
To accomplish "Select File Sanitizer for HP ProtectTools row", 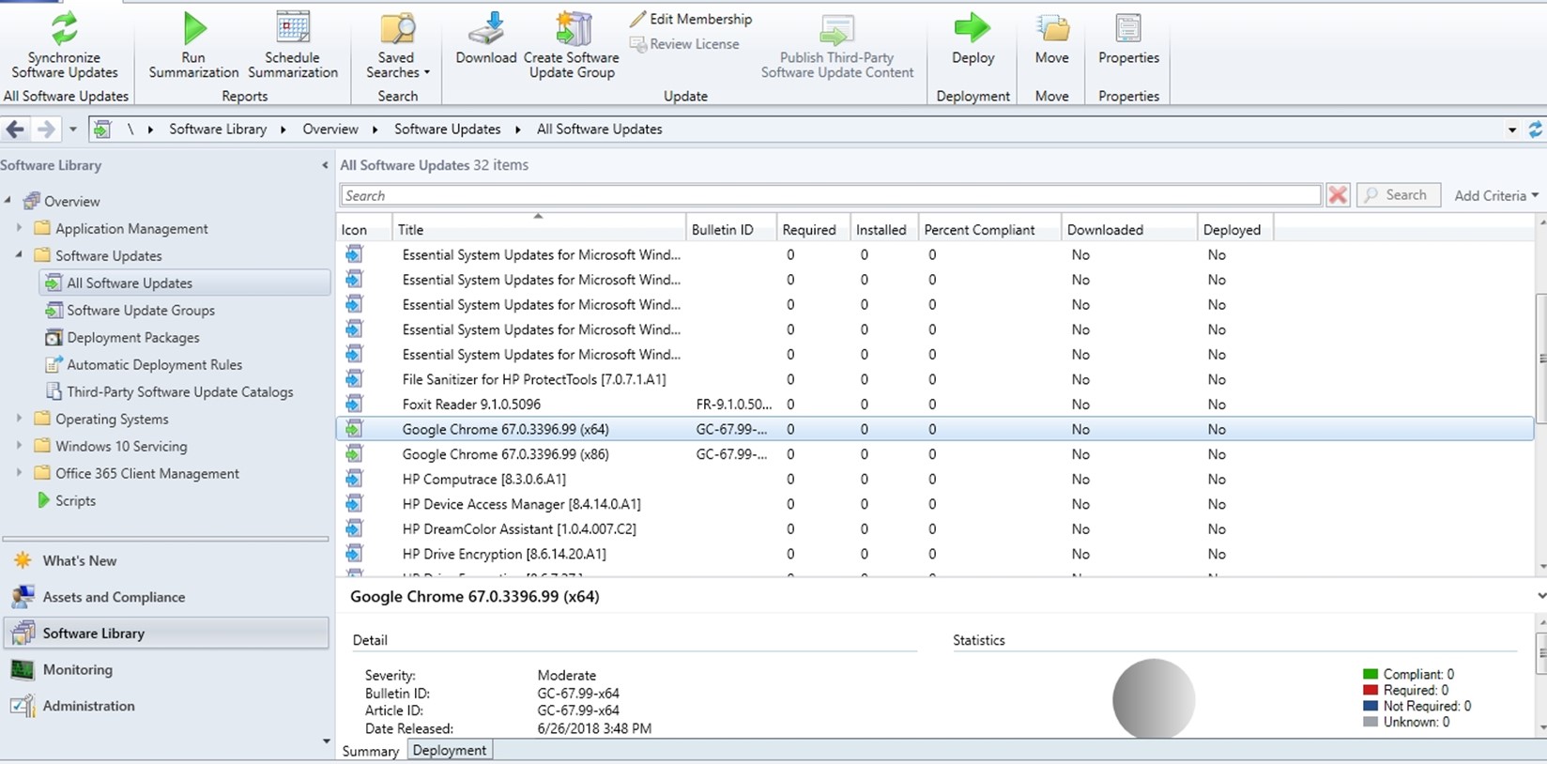I will point(935,379).
